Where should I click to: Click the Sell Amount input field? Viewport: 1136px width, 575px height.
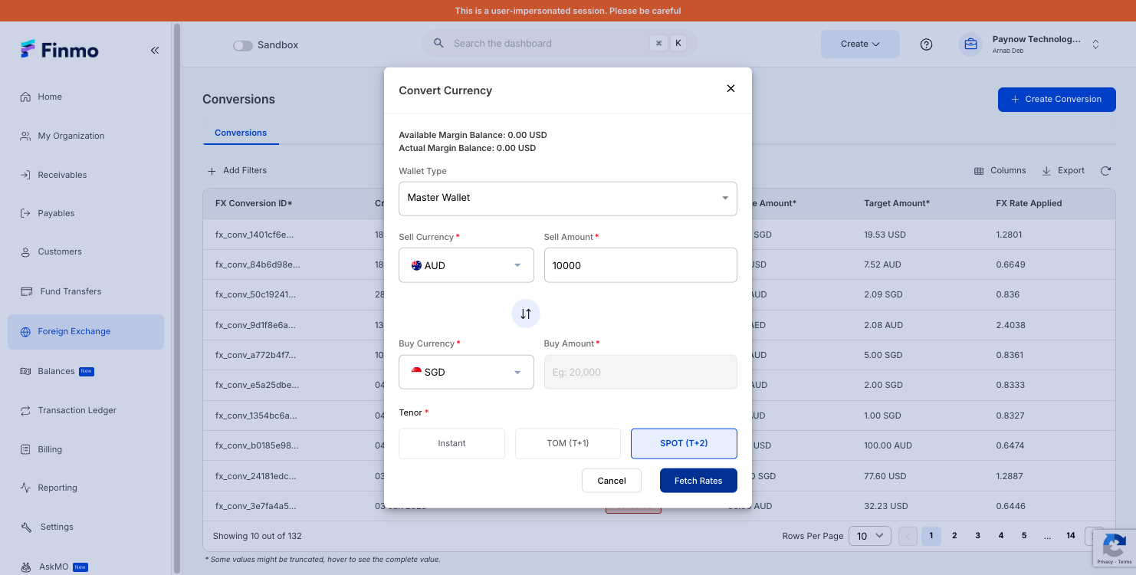click(x=641, y=265)
